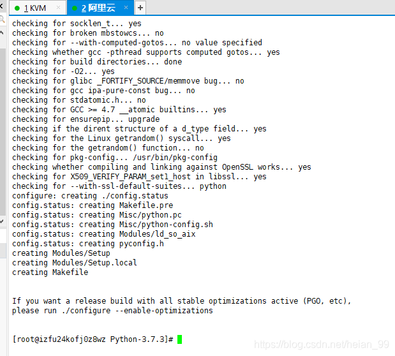Select the 2 阿里云 tab
The image size is (395, 356).
click(x=100, y=8)
